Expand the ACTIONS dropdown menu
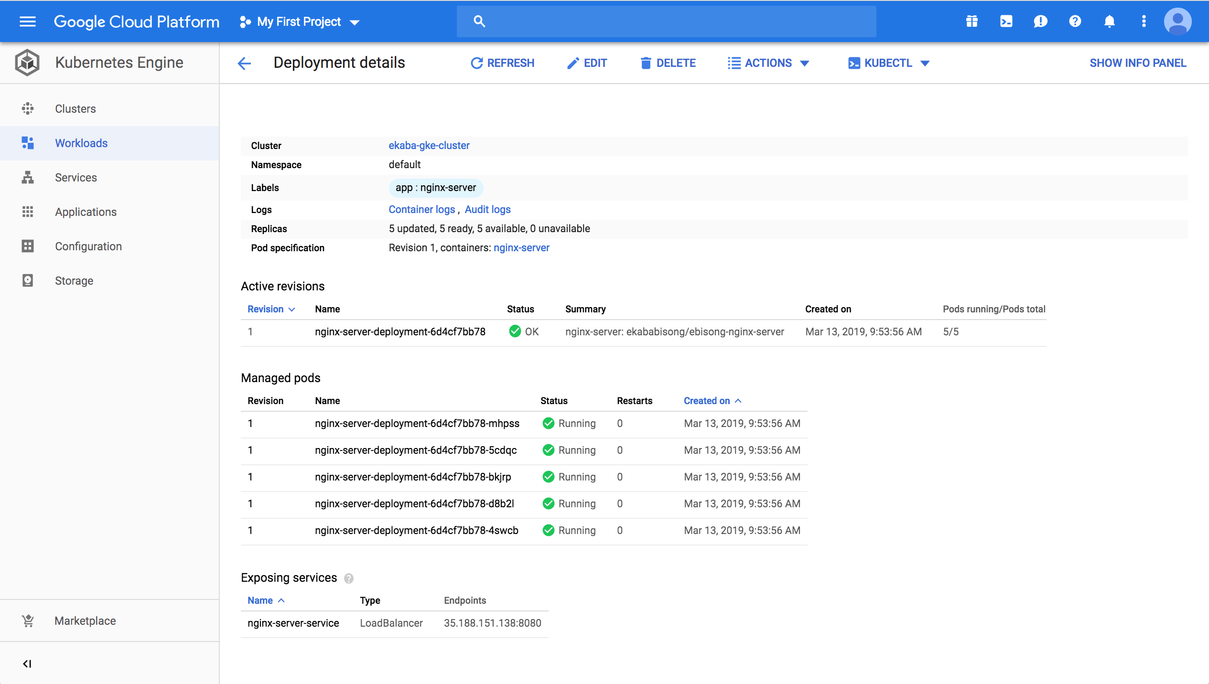 pos(767,63)
